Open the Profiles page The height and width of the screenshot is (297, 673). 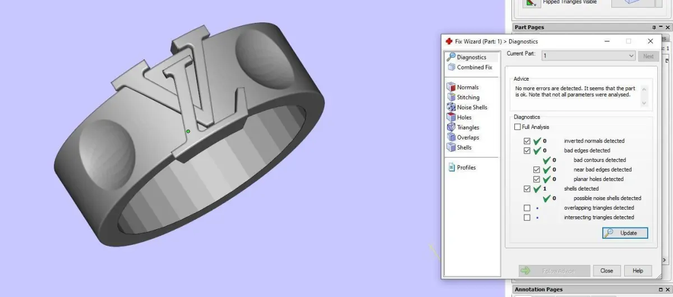(x=462, y=167)
